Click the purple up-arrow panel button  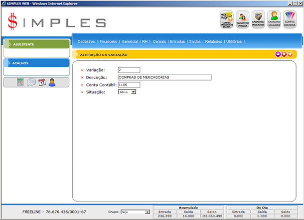click(278, 54)
